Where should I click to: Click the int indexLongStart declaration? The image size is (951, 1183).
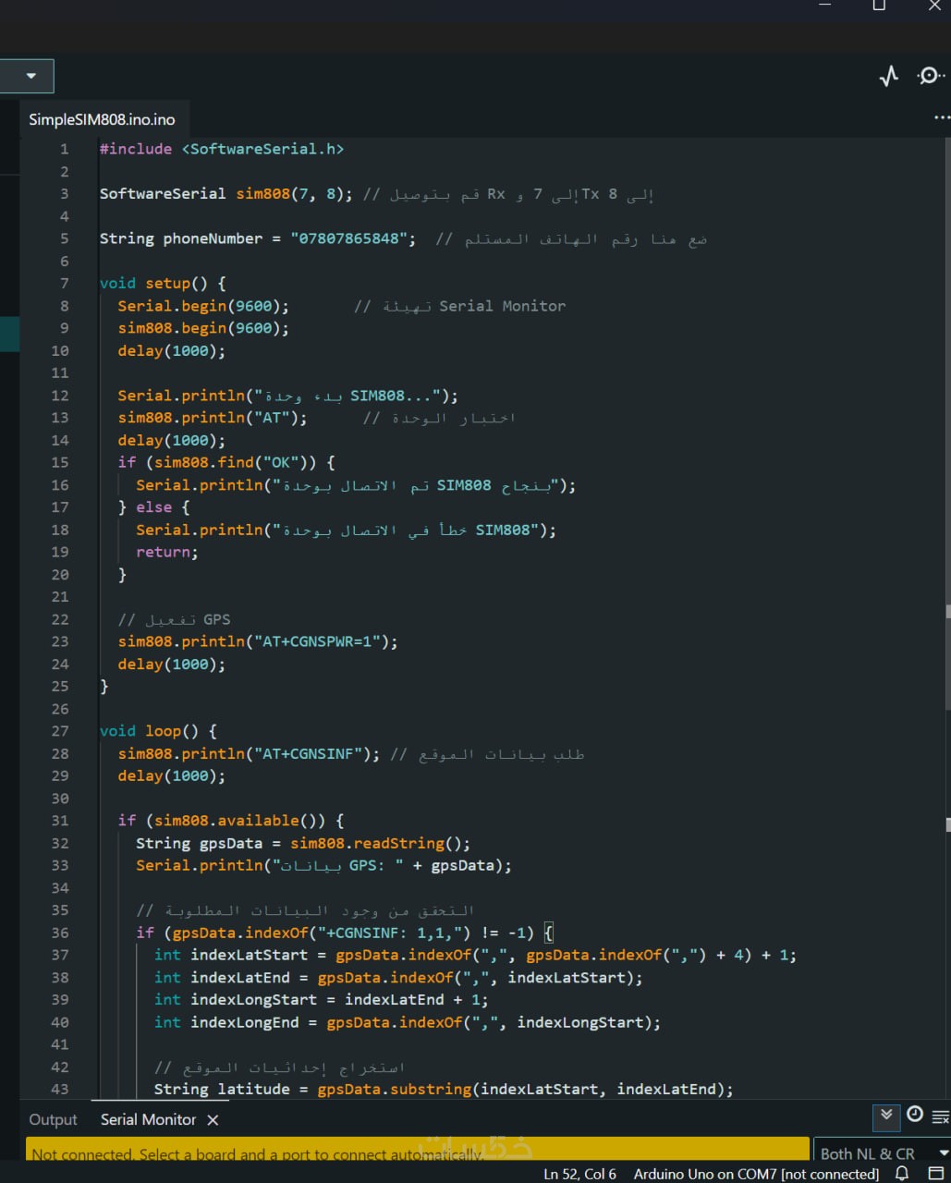click(322, 999)
